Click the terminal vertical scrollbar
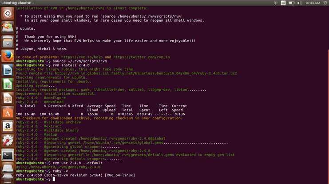This screenshot has width=329, height=184. click(328, 116)
